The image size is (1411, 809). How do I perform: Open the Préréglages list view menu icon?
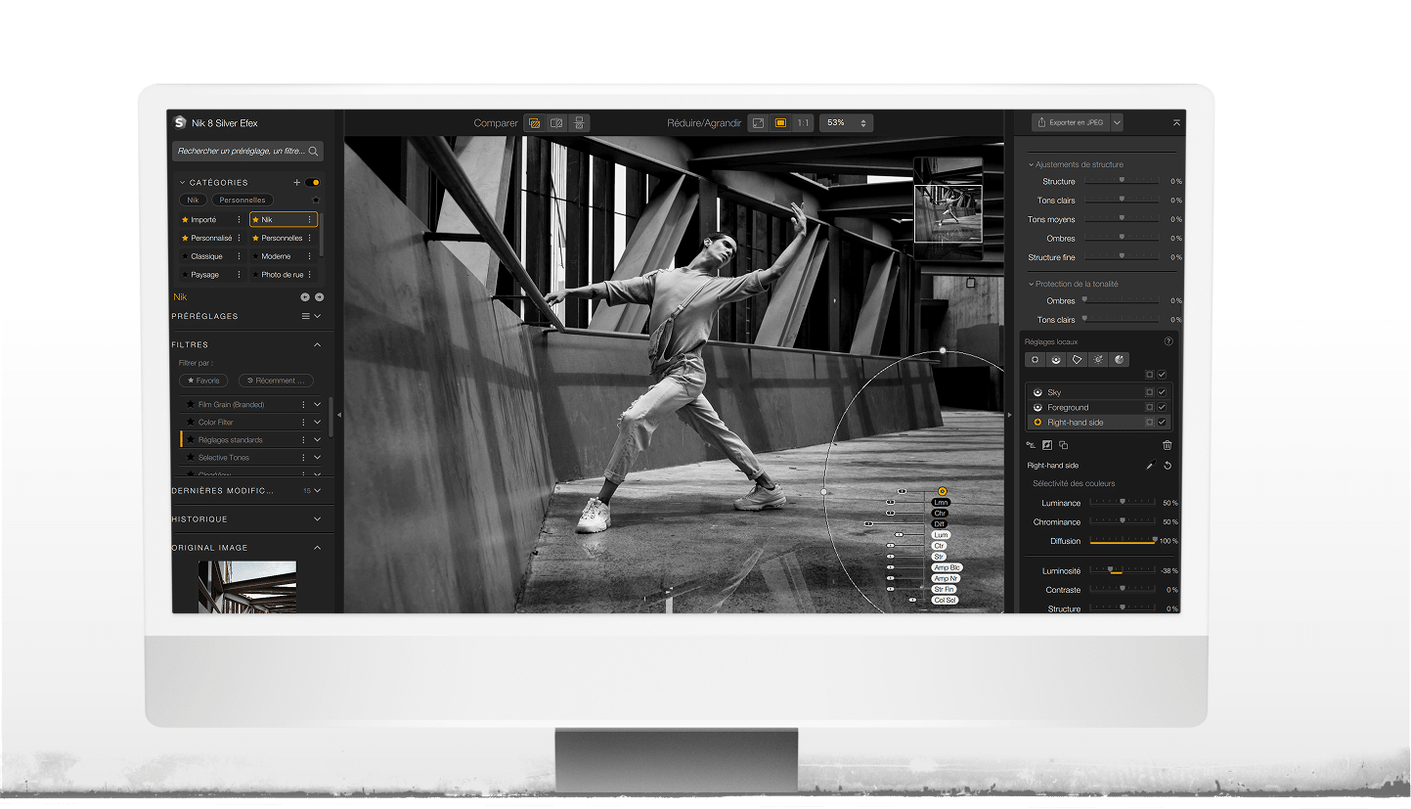[x=305, y=316]
